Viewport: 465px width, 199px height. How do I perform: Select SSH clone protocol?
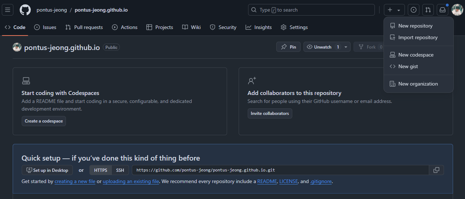(120, 170)
